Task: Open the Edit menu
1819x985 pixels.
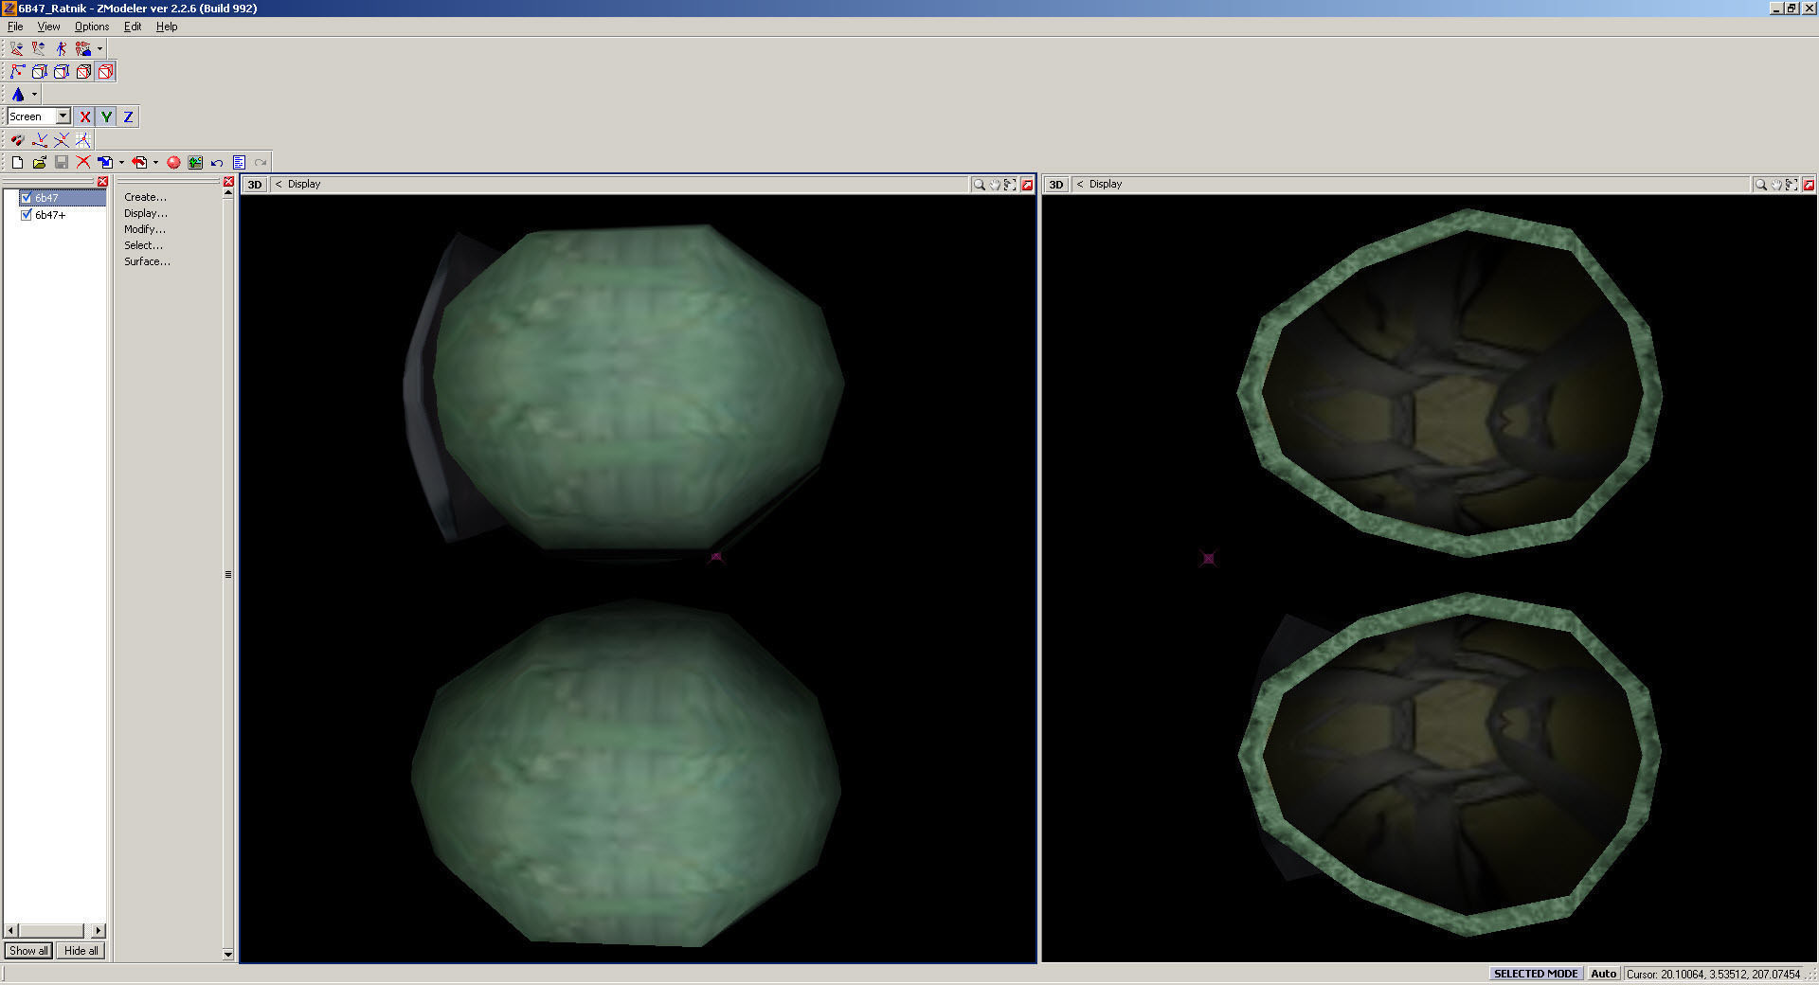Action: point(133,27)
